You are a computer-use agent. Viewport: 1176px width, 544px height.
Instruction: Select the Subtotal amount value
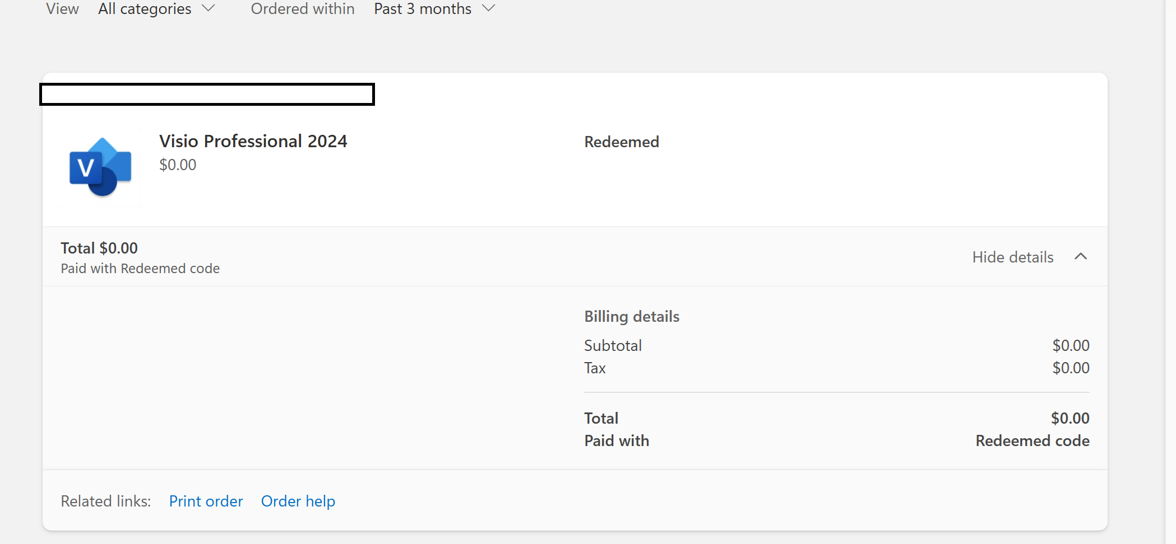1070,345
